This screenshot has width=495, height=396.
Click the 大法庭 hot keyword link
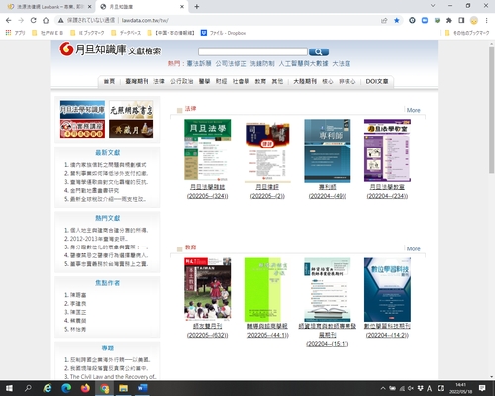click(x=342, y=63)
